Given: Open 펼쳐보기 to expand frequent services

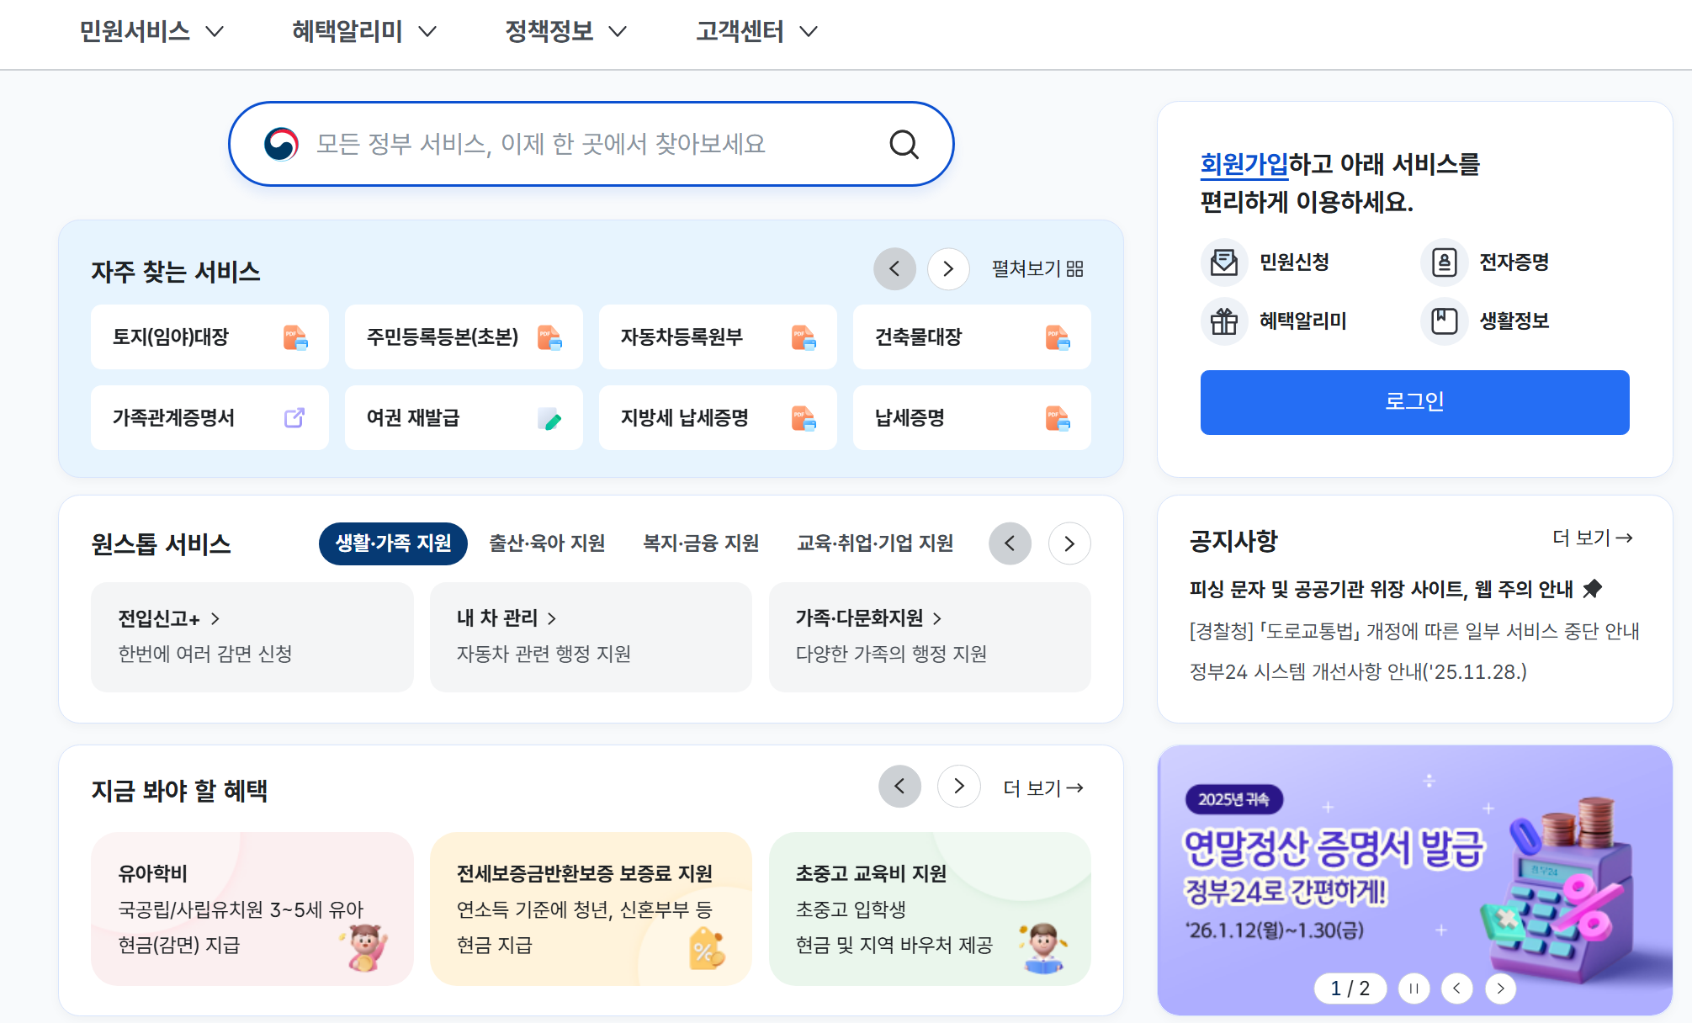Looking at the screenshot, I should click(1036, 269).
